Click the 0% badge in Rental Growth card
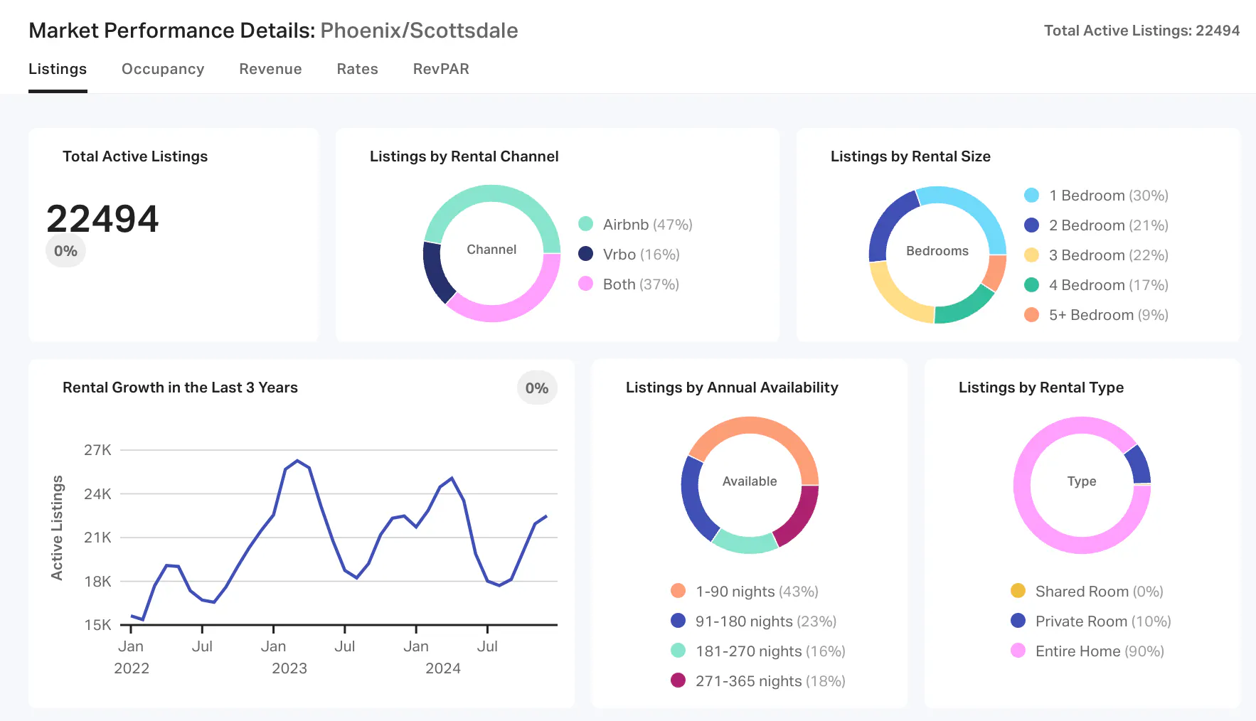This screenshot has height=721, width=1256. [x=537, y=388]
